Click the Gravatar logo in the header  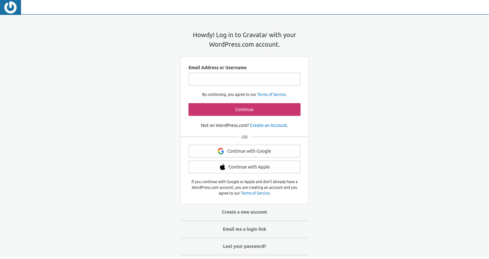(x=10, y=7)
